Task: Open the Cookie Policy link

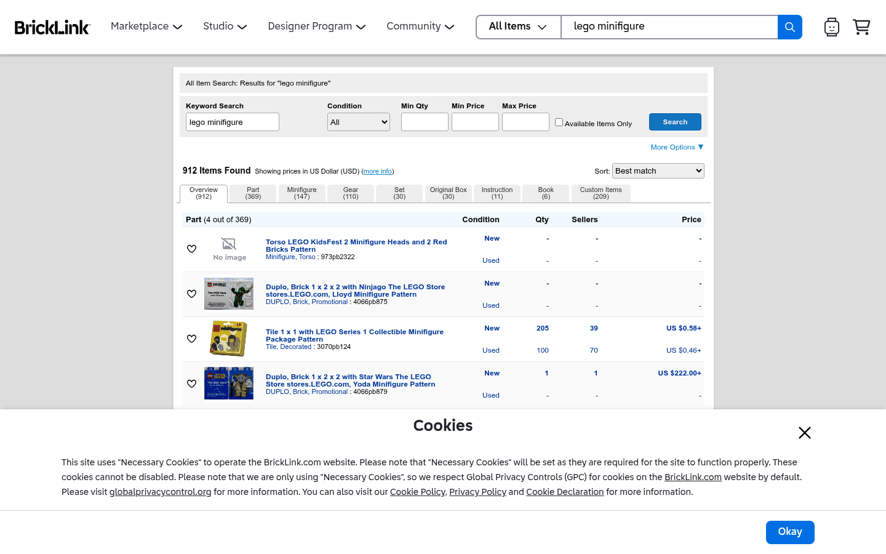Action: [418, 492]
